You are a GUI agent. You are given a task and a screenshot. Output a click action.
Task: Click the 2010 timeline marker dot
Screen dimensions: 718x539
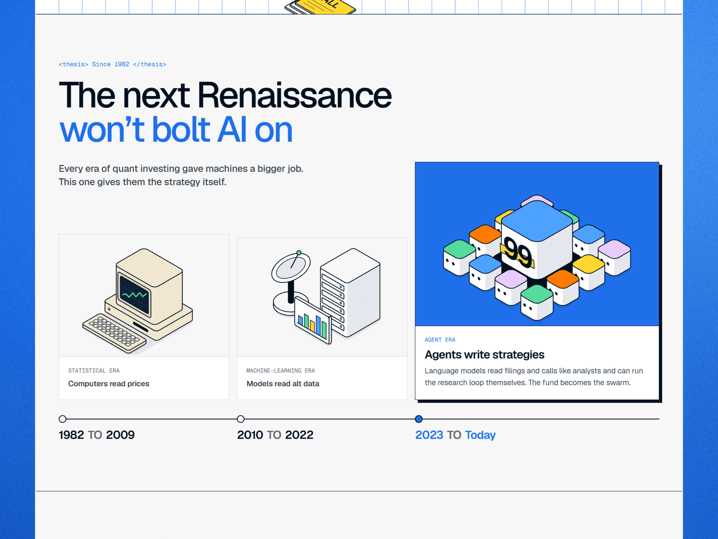241,419
